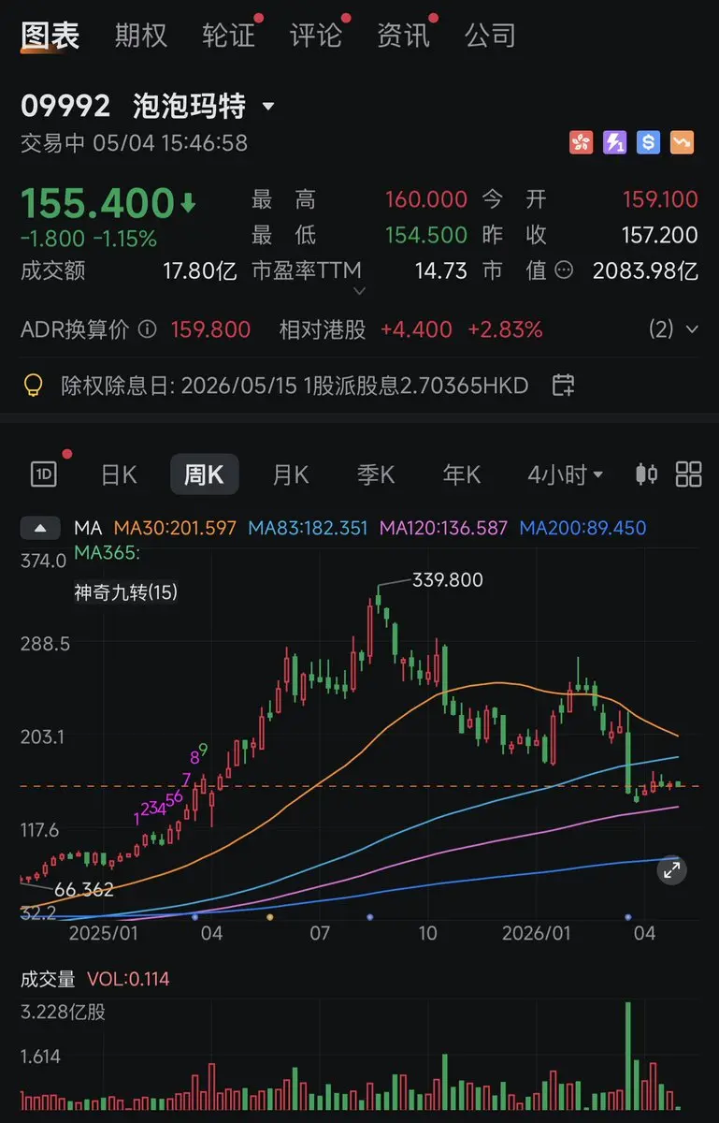This screenshot has height=1123, width=719.
Task: Tap the MA120:136.587 value
Action: click(x=444, y=529)
